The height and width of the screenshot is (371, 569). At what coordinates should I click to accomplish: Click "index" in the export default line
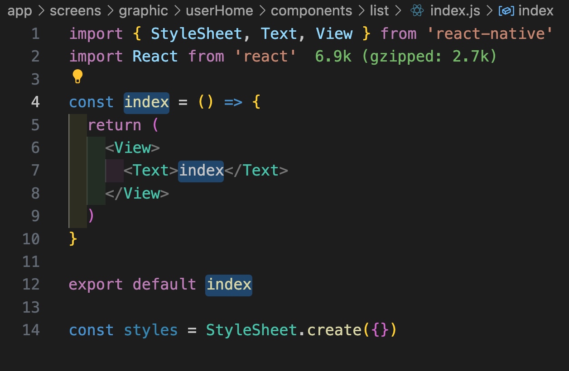(229, 285)
